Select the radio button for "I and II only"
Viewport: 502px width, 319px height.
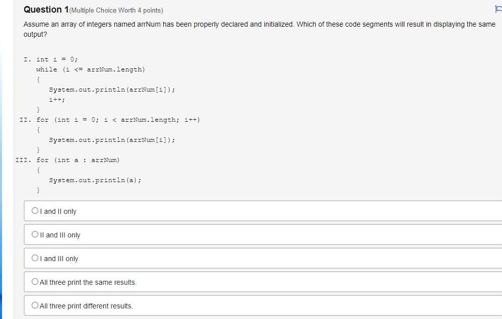pos(34,211)
